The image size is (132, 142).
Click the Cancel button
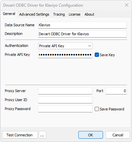point(118,135)
